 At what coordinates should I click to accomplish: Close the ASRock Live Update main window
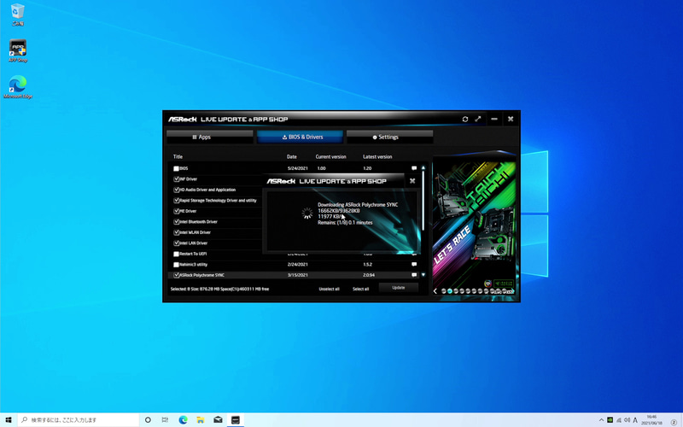(x=511, y=119)
